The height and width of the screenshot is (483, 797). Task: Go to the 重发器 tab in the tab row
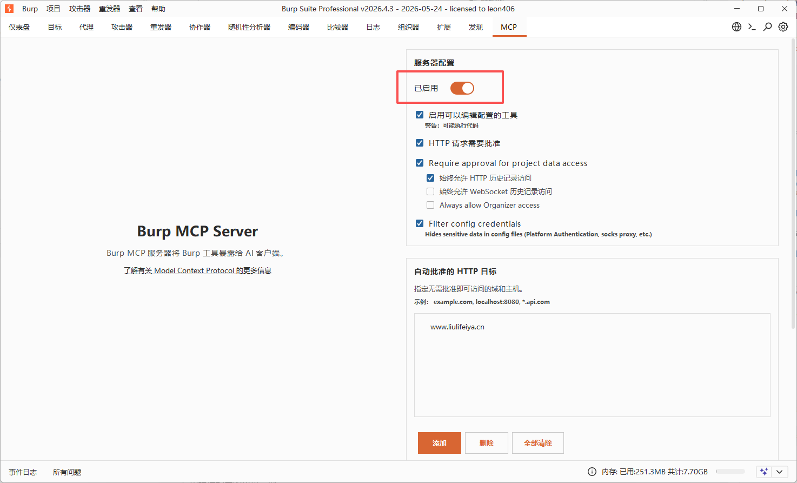161,27
